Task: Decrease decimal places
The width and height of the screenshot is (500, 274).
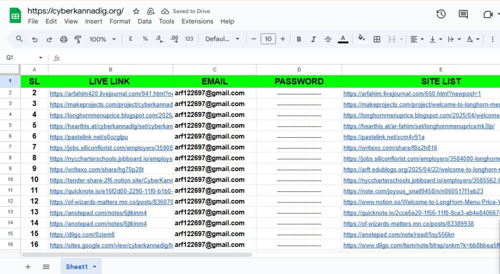Action: 160,39
